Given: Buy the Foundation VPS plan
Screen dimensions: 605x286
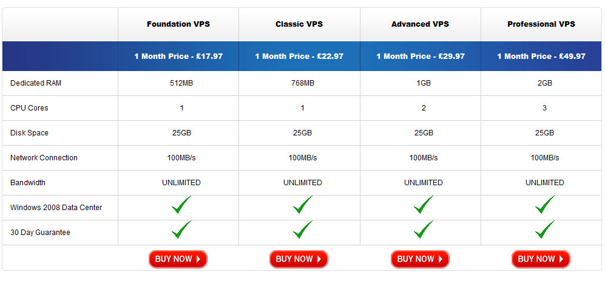Looking at the screenshot, I should pyautogui.click(x=178, y=259).
